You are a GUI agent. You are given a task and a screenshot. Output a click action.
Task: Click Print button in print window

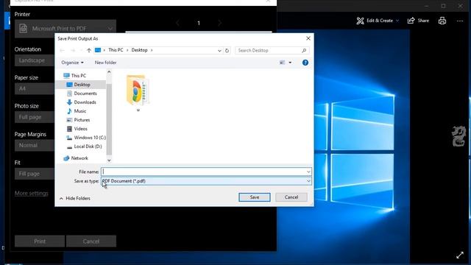pos(40,241)
